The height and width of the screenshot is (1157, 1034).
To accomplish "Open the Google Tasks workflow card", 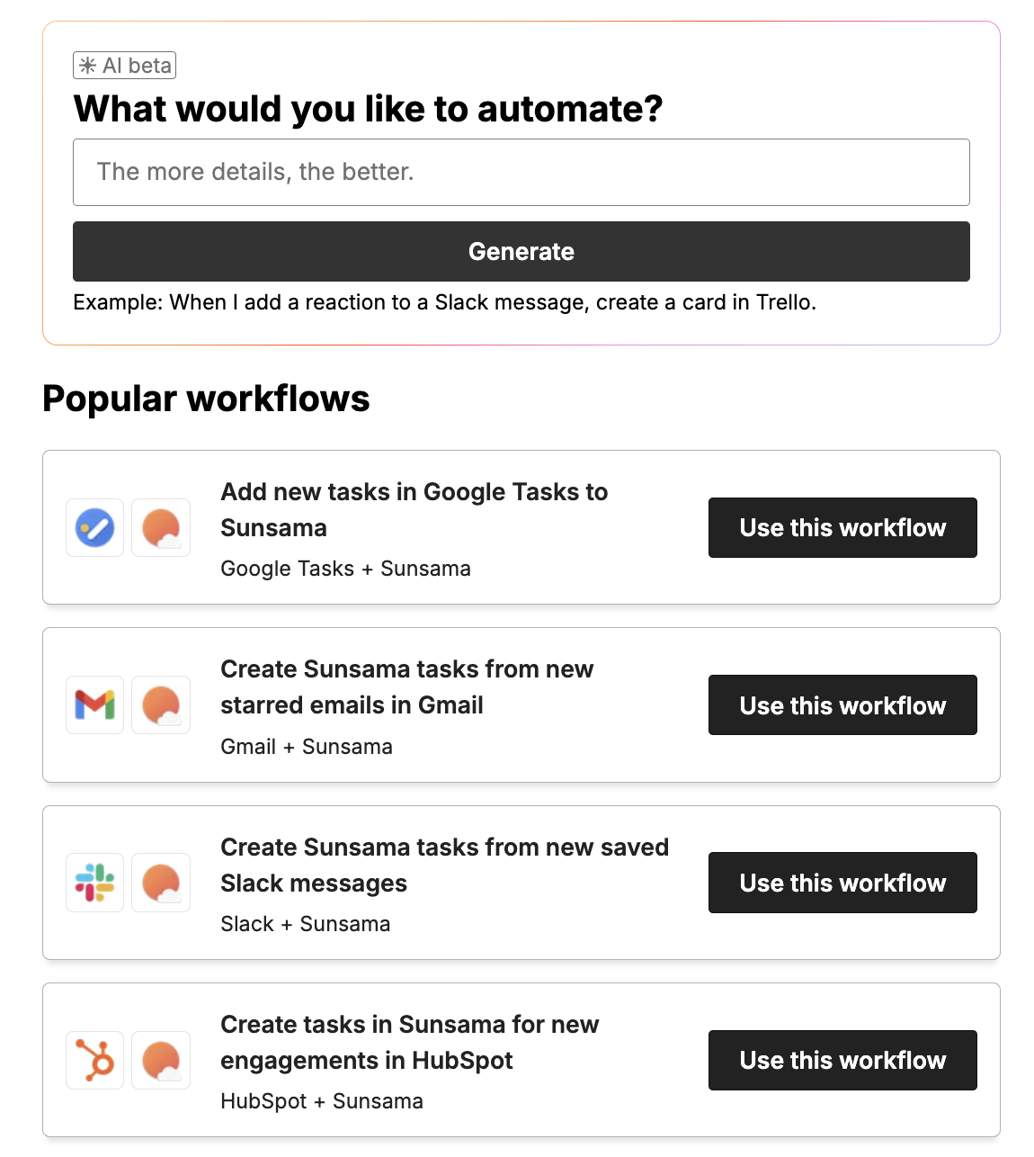I will pyautogui.click(x=414, y=509).
